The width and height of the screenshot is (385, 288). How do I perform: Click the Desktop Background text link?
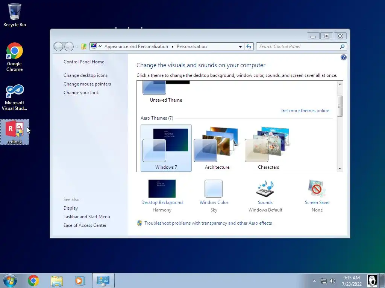coord(162,202)
